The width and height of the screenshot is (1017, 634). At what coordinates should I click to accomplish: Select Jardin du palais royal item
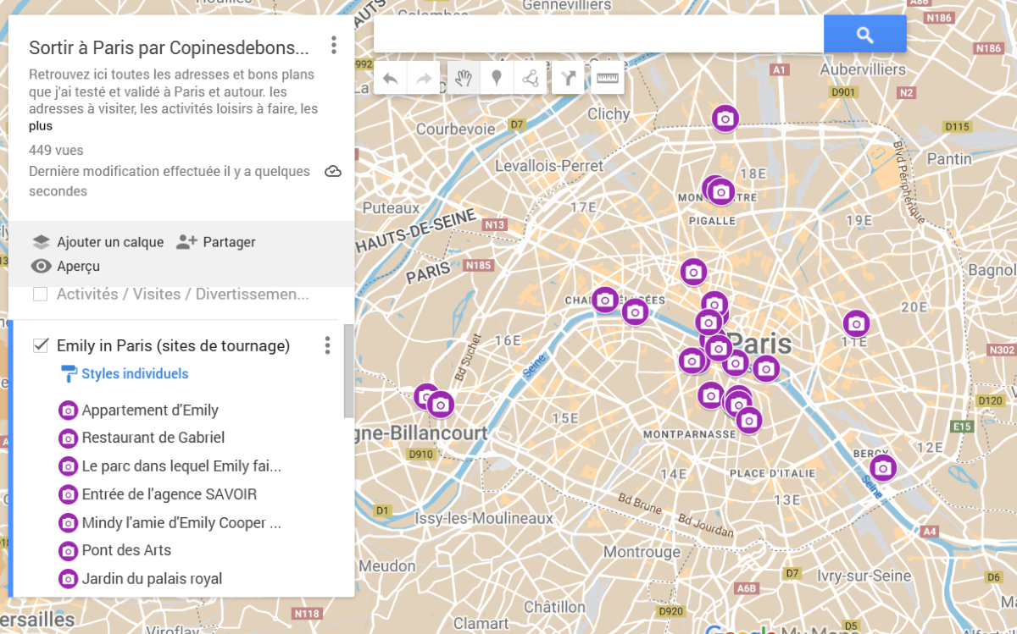click(x=152, y=579)
